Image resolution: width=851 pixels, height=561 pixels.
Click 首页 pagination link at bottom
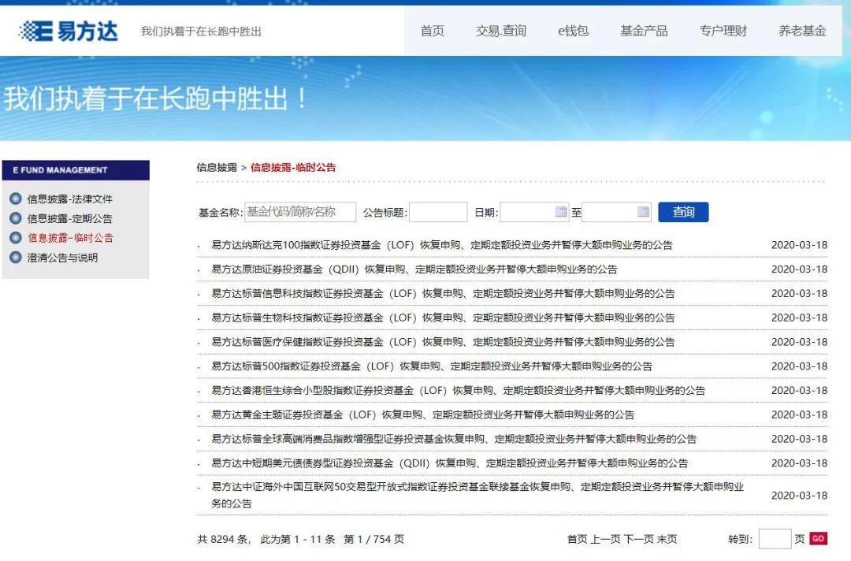pyautogui.click(x=577, y=539)
